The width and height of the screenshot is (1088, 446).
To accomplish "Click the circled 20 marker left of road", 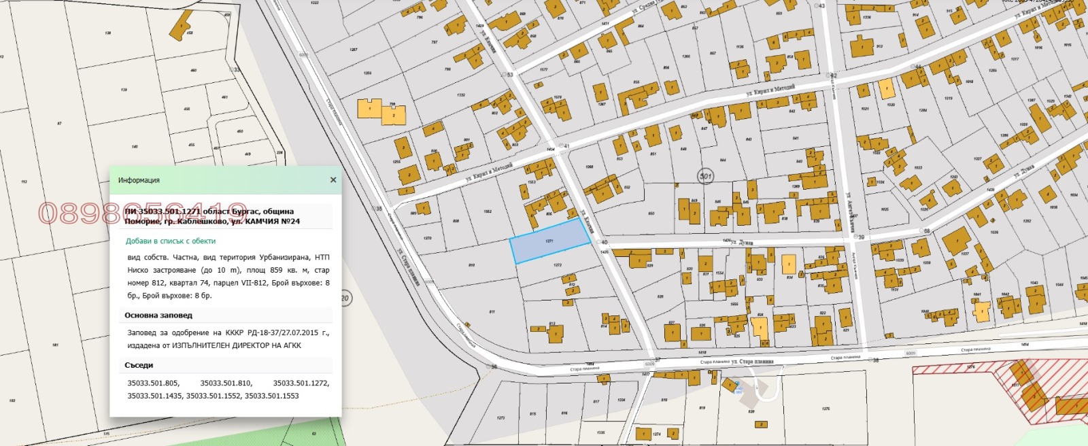I will point(345,298).
